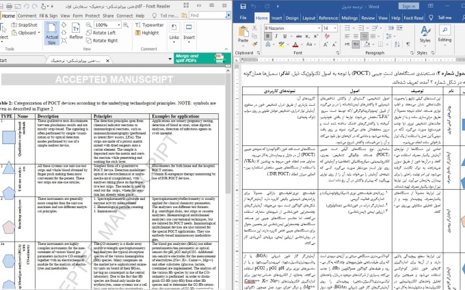
Task: Apply red font color in Word
Action: point(295,44)
